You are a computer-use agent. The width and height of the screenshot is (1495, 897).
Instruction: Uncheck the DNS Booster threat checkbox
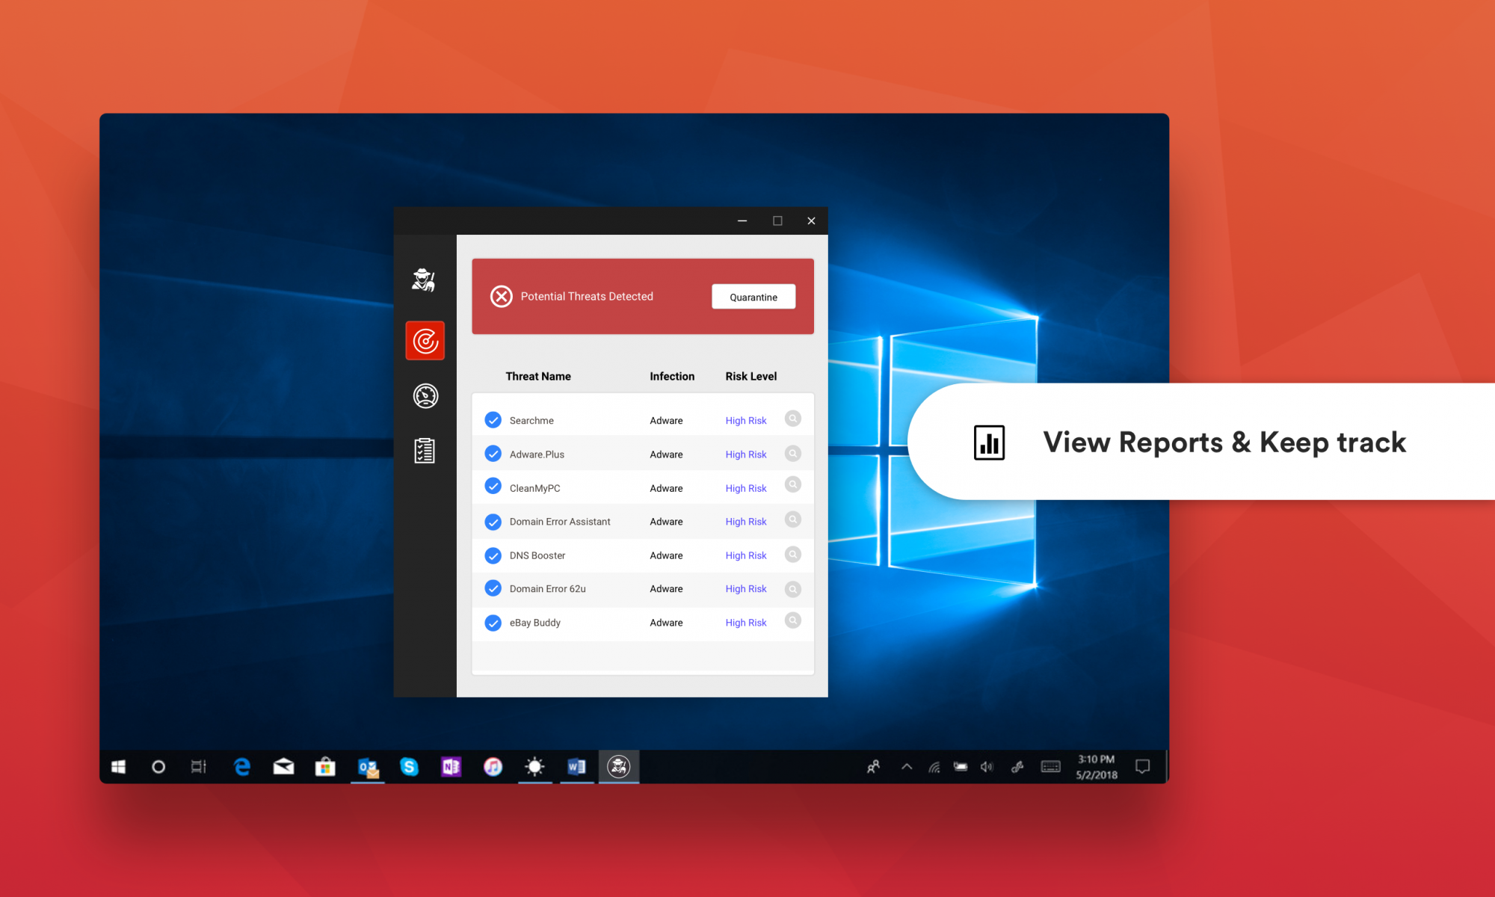pyautogui.click(x=493, y=555)
